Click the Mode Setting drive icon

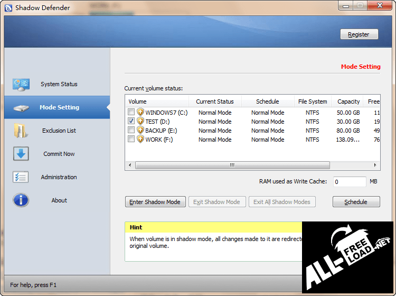click(x=21, y=107)
